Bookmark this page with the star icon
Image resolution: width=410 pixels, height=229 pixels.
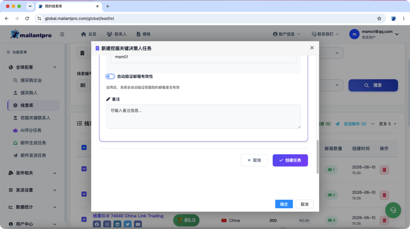pyautogui.click(x=379, y=18)
